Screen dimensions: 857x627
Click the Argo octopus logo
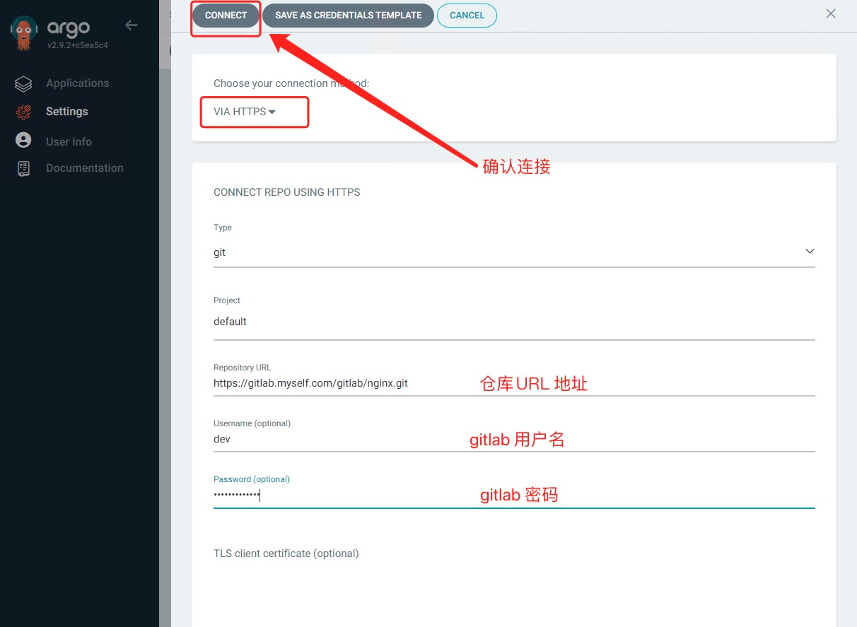pos(24,34)
